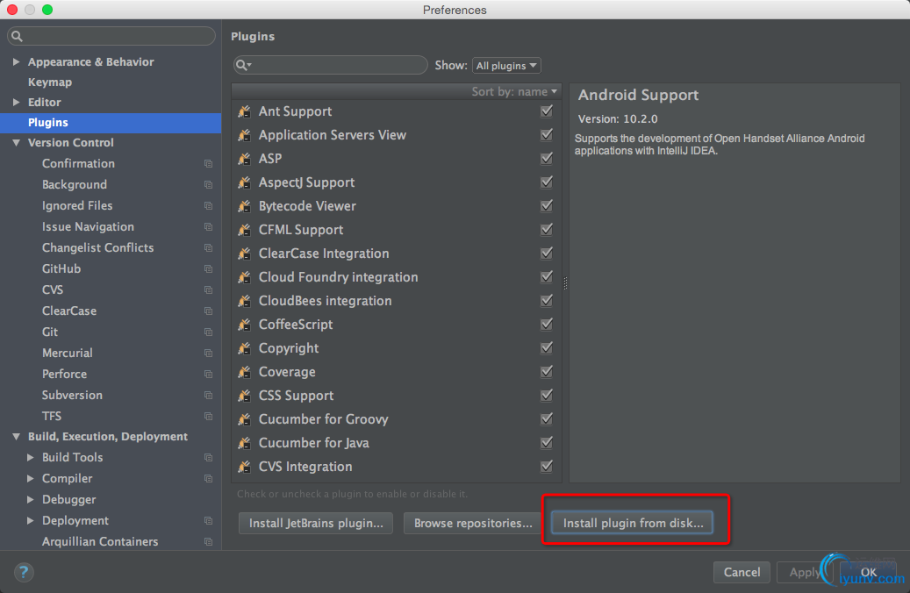Click the project-level icon beside Subversion
The height and width of the screenshot is (593, 910).
click(x=208, y=395)
